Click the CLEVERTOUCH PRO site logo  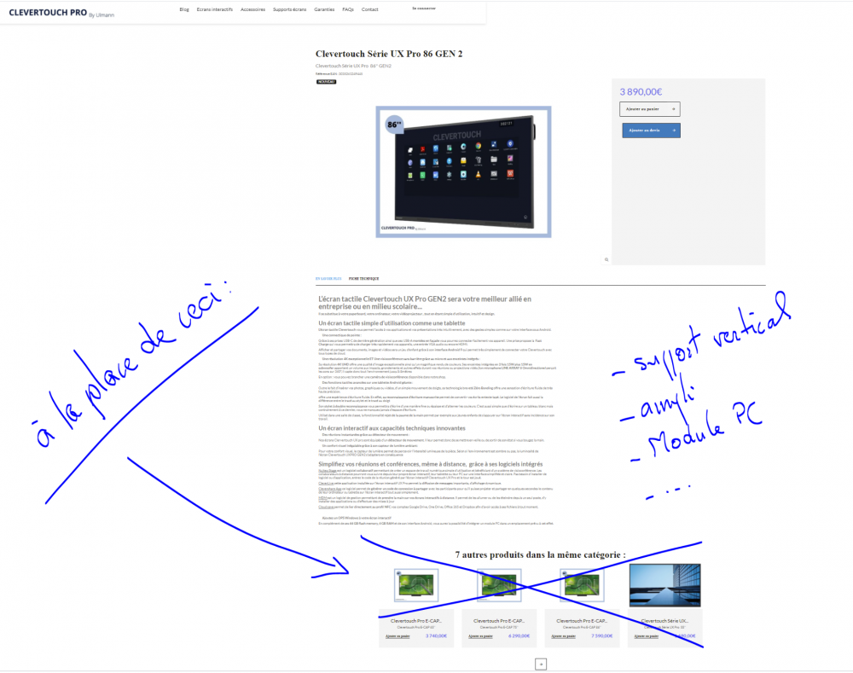tap(61, 13)
